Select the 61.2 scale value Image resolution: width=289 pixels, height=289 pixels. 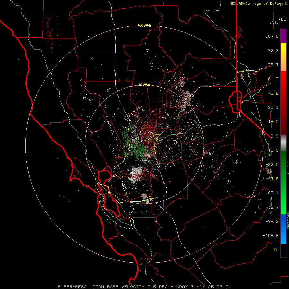[x=273, y=79]
